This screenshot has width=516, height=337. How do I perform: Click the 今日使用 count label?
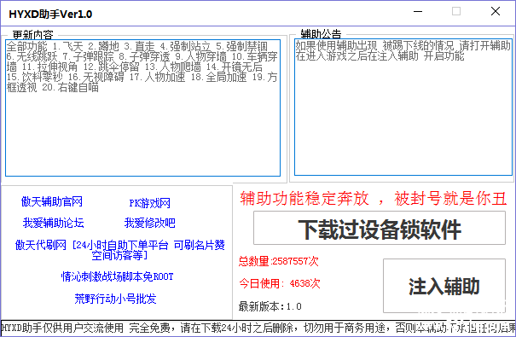pyautogui.click(x=280, y=283)
